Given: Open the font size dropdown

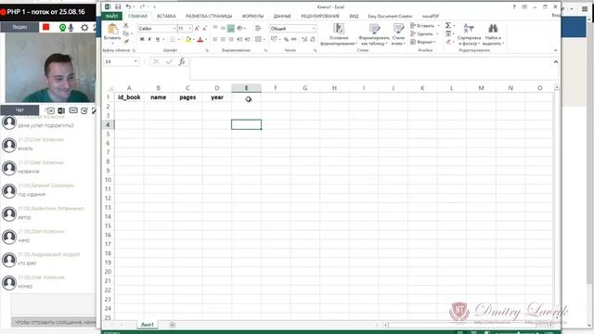Looking at the screenshot, I should (x=189, y=29).
